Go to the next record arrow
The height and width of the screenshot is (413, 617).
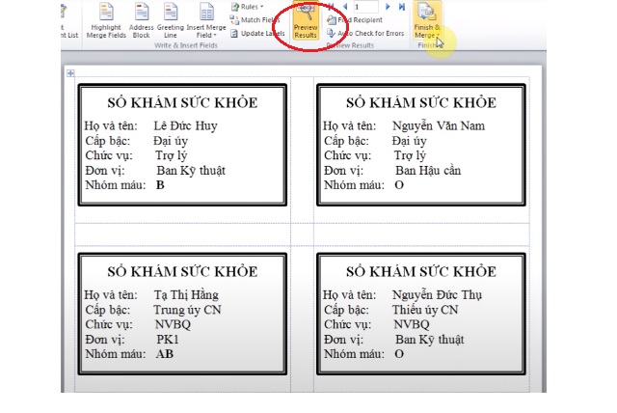coord(388,7)
